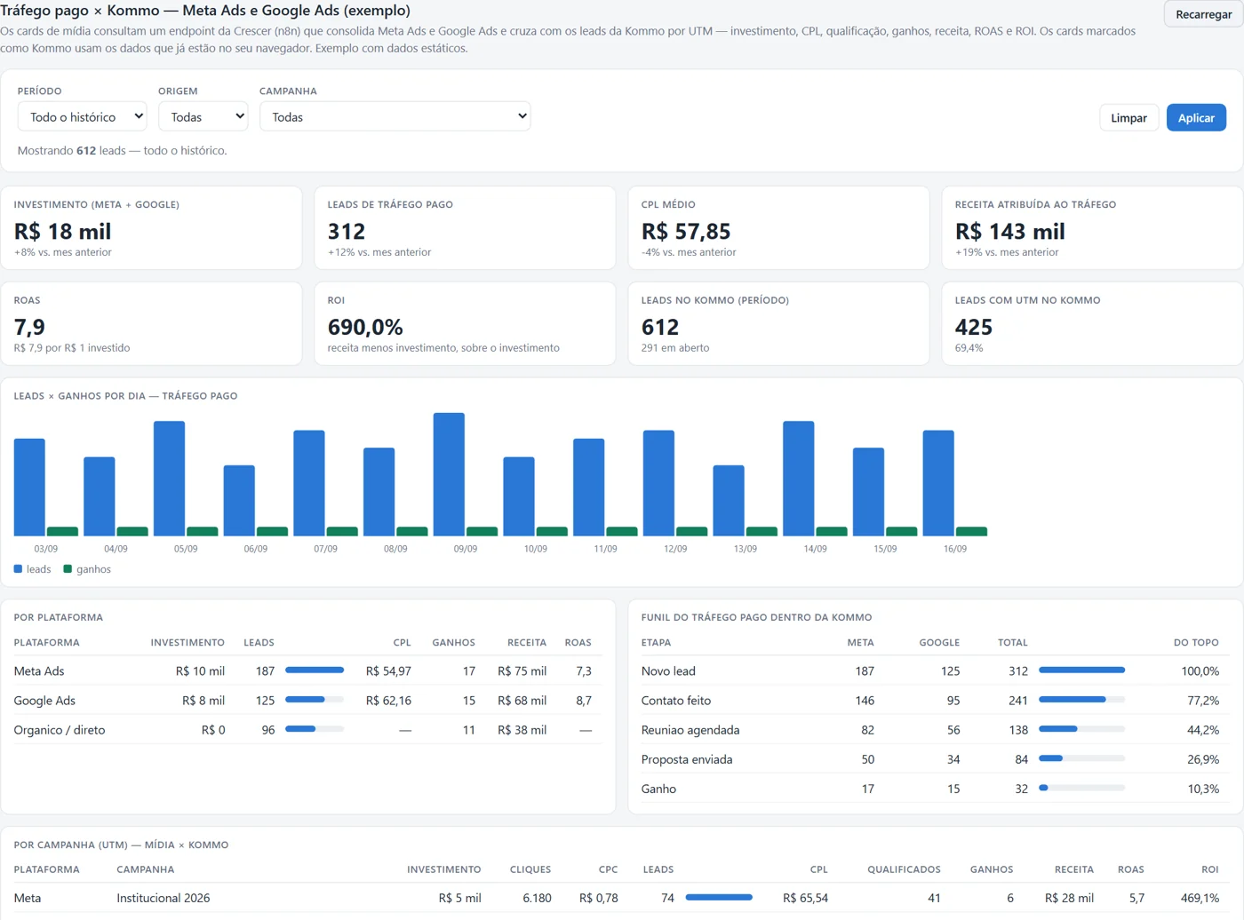Click the Novo lead funnel bar

pyautogui.click(x=1081, y=670)
